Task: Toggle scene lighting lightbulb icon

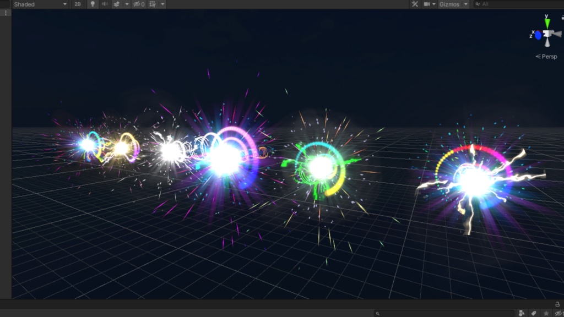Action: point(93,4)
